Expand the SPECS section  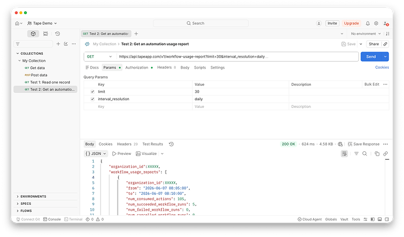pos(18,204)
